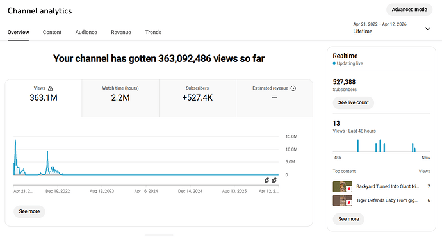
Task: Click the Updating live status text
Action: 350,63
